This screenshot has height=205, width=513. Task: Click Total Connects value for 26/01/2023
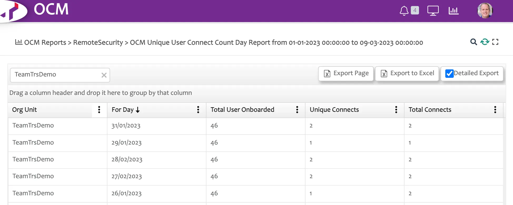(x=410, y=193)
